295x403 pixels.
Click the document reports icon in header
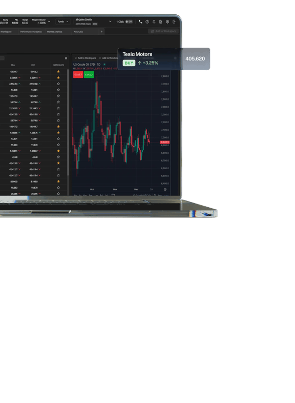coord(160,22)
